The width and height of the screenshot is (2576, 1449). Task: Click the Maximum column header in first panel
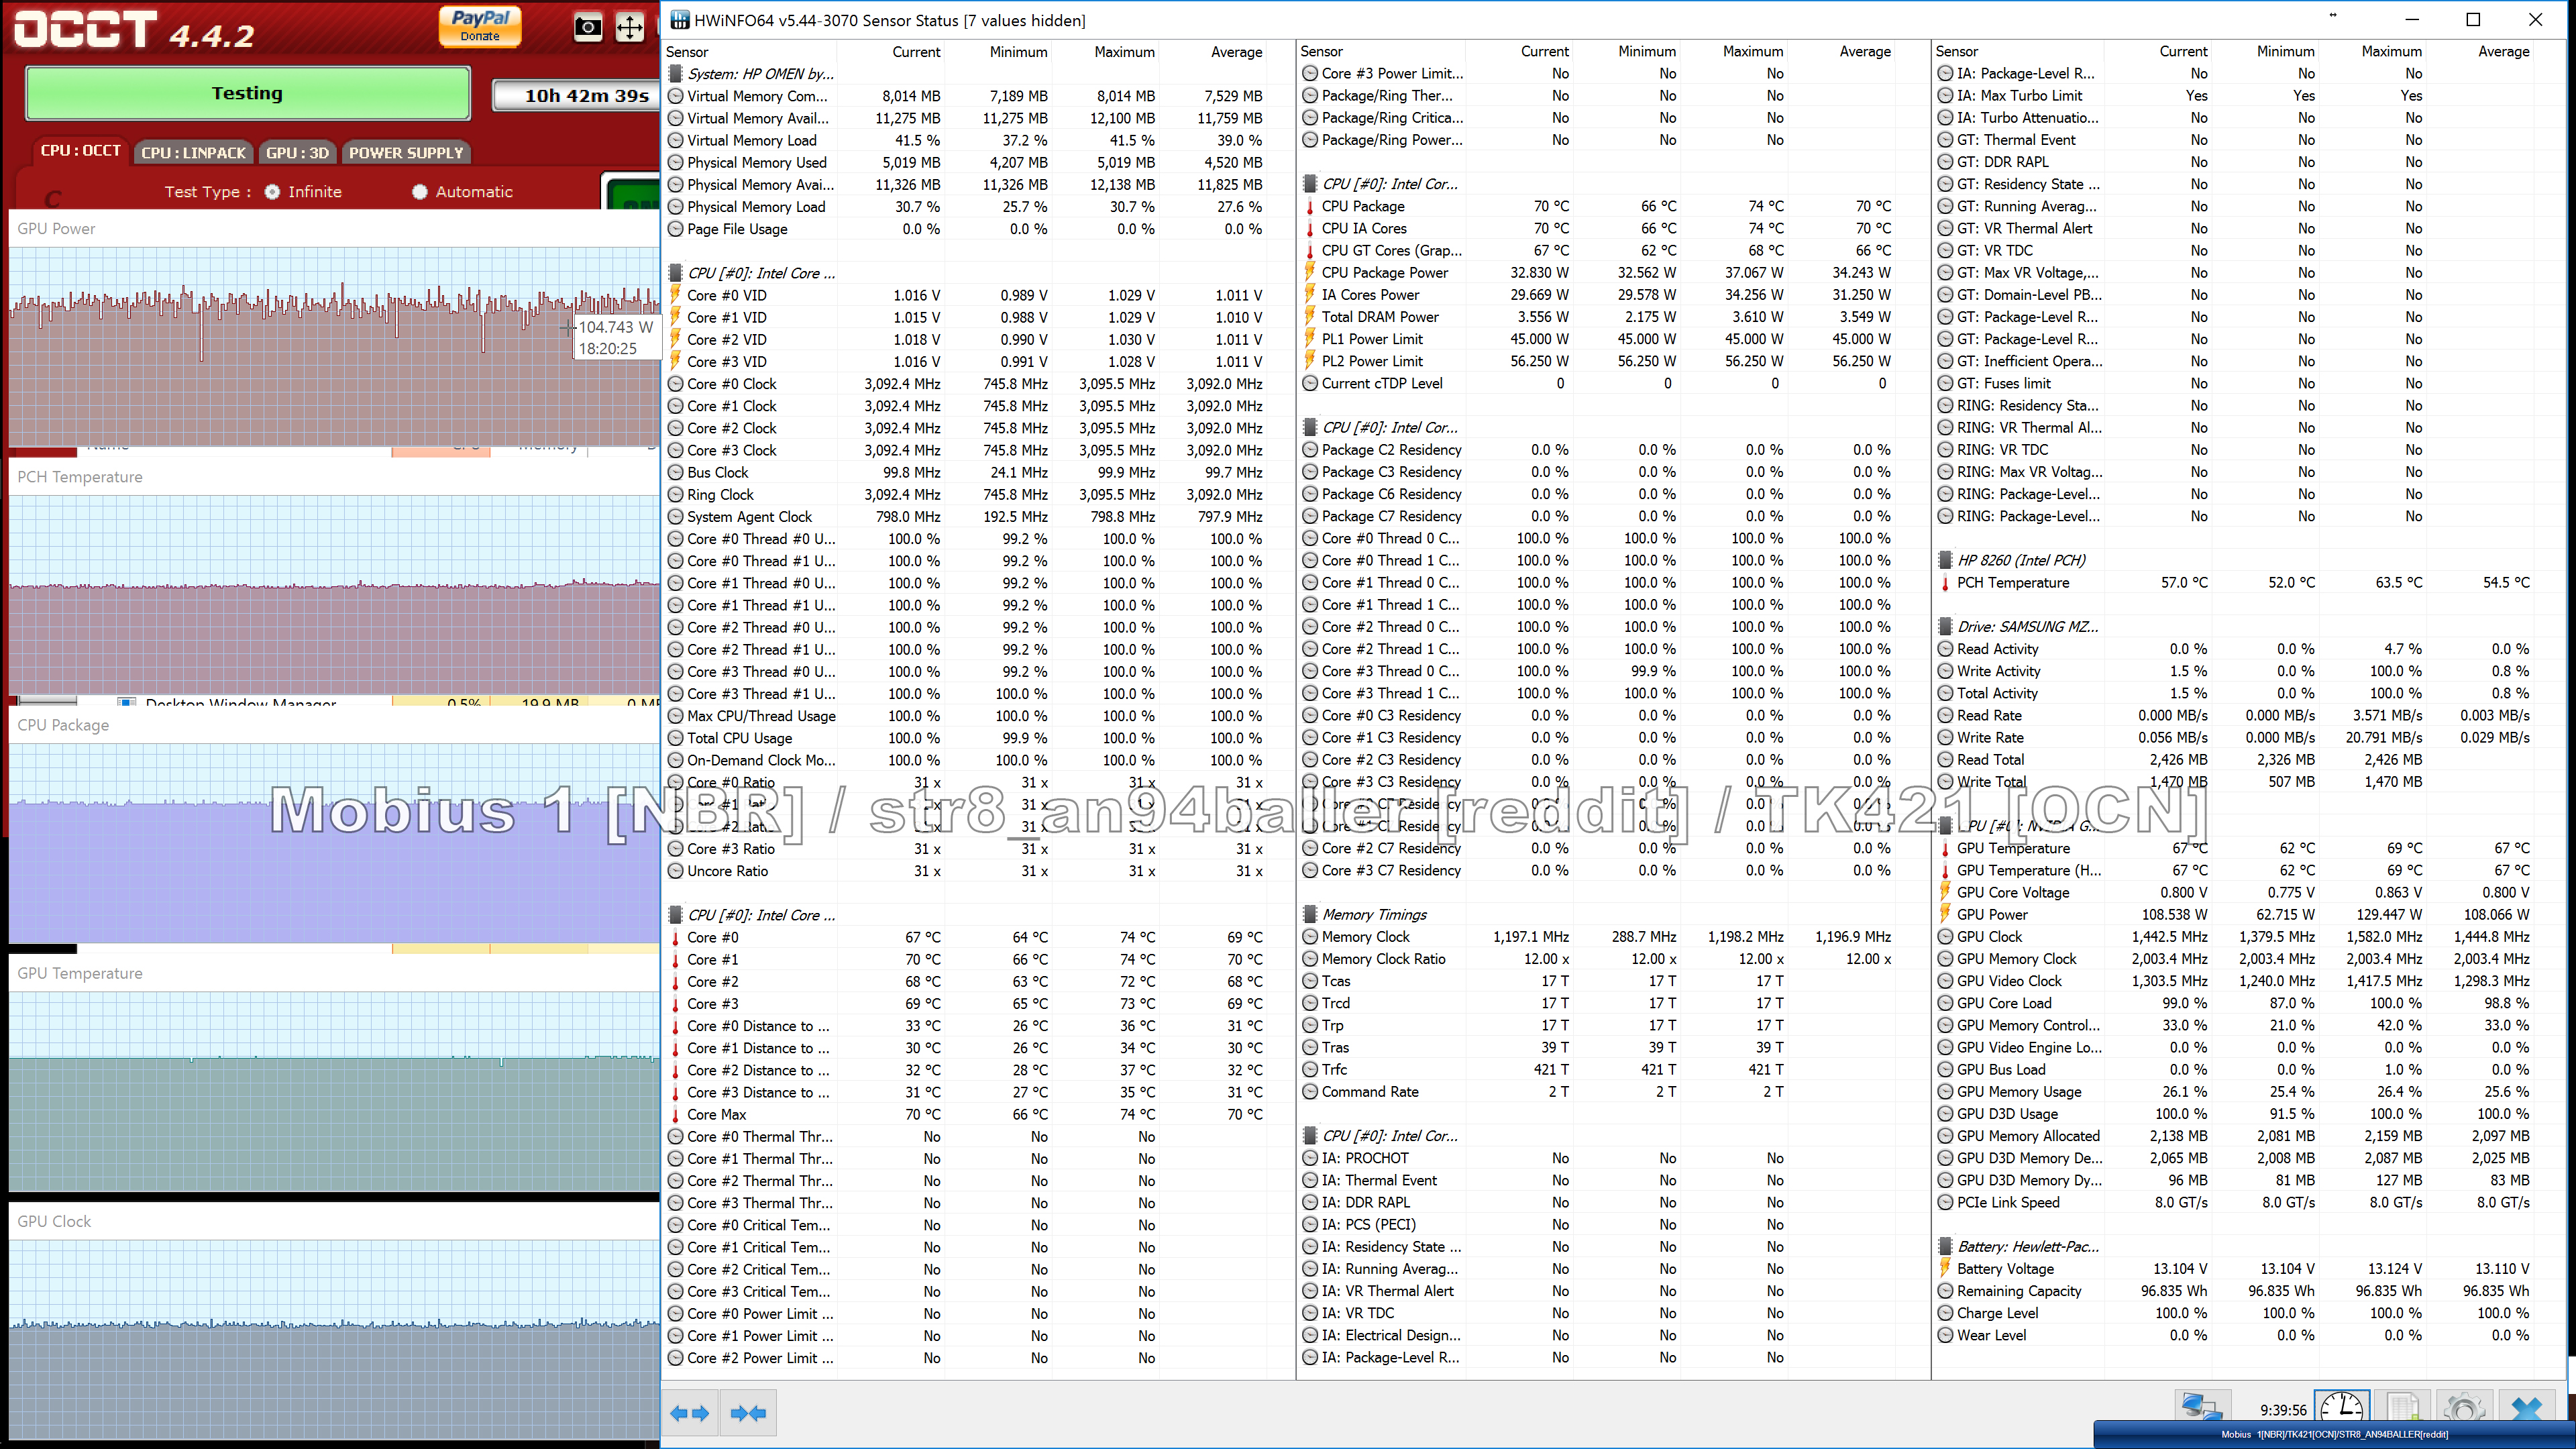click(1124, 52)
